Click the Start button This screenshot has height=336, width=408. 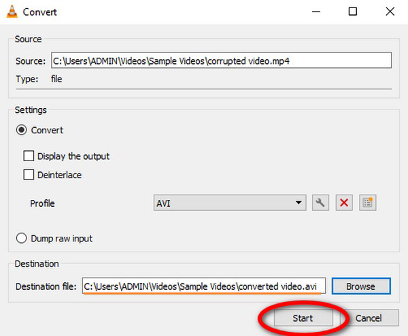(303, 318)
